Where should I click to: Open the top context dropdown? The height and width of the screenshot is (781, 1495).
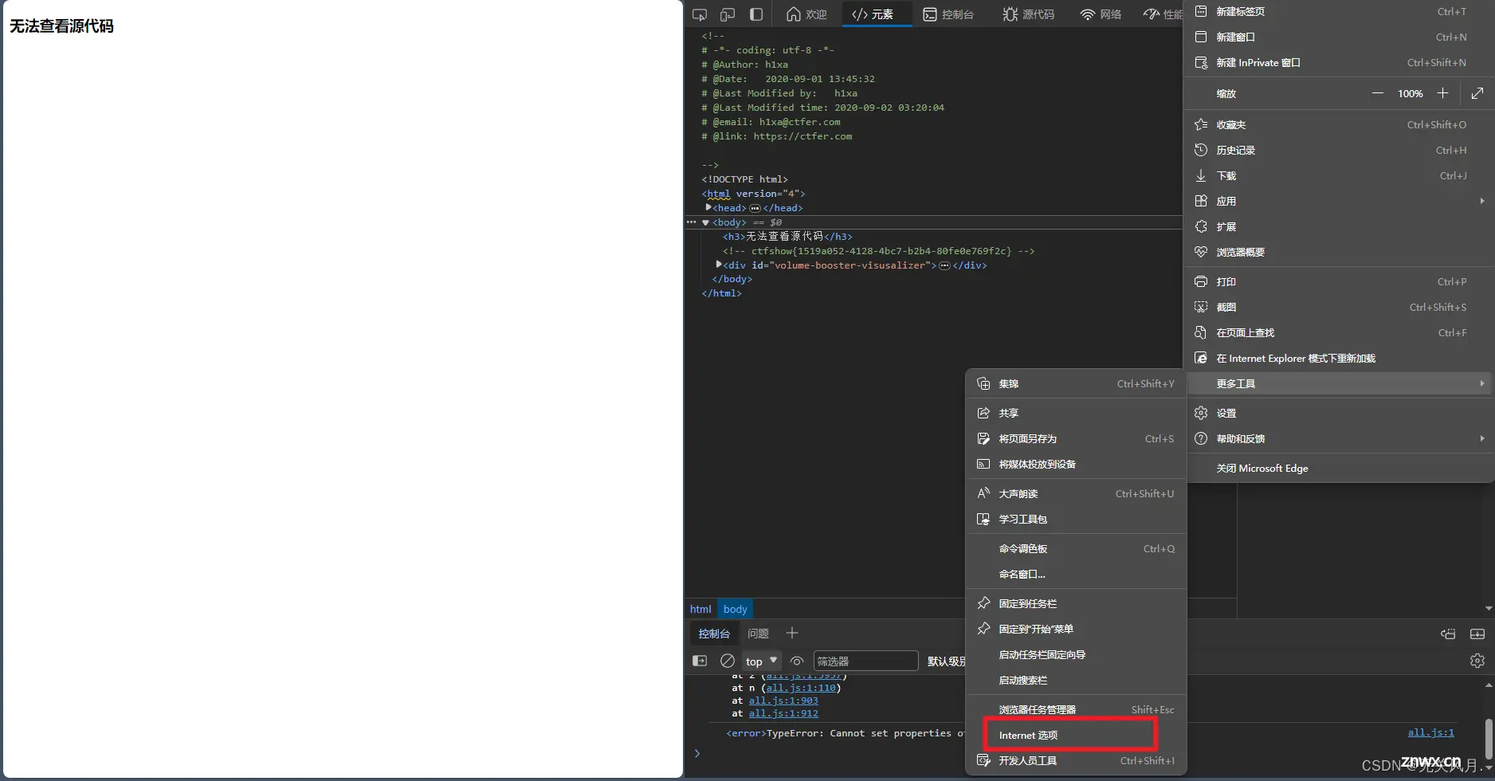(761, 661)
